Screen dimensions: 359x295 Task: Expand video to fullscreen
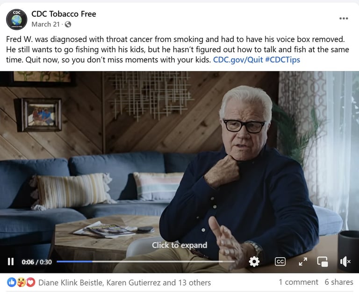(x=303, y=261)
